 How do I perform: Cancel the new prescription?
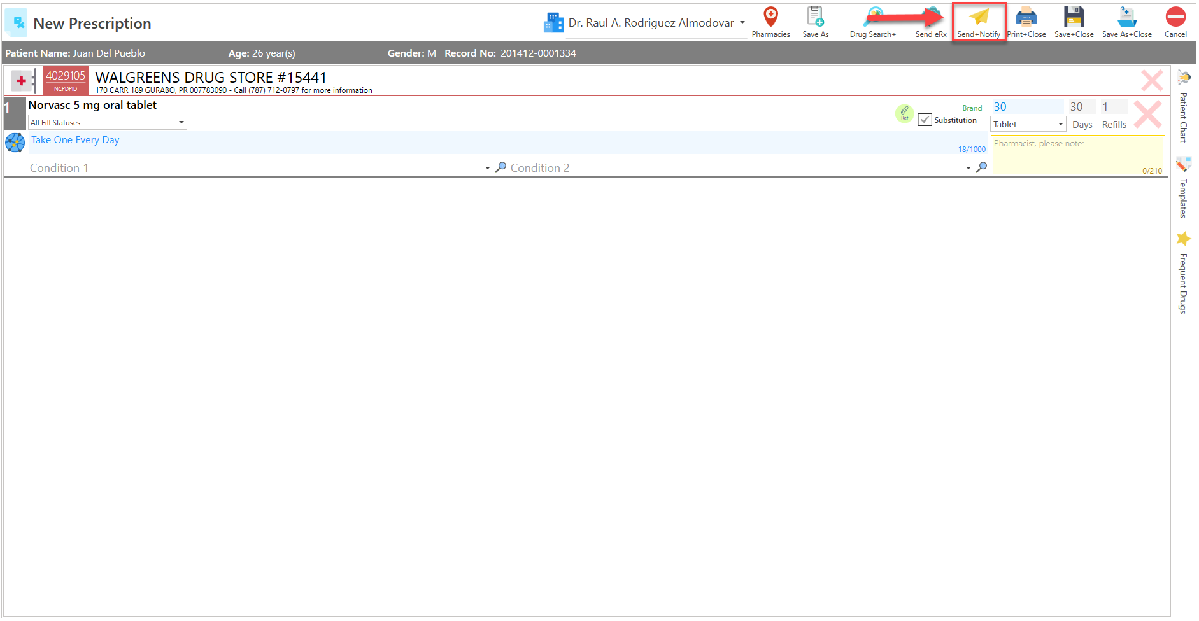pyautogui.click(x=1175, y=22)
